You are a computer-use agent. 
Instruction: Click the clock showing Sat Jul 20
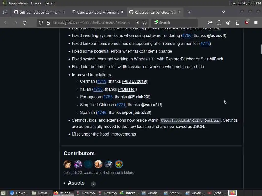point(246,3)
